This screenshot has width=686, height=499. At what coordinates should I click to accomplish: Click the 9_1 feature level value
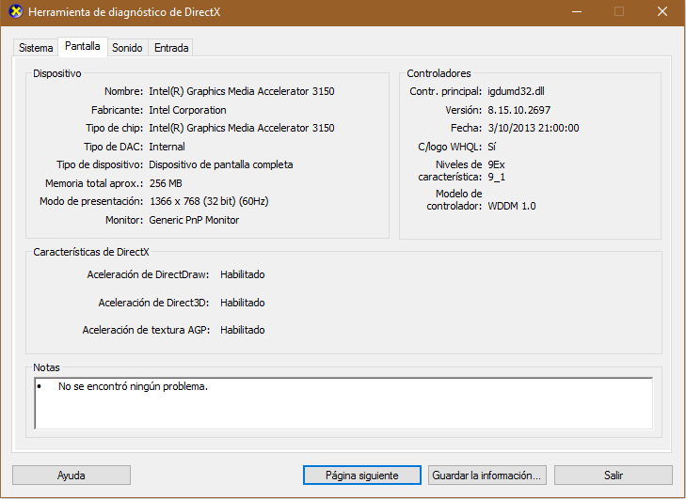pos(497,177)
